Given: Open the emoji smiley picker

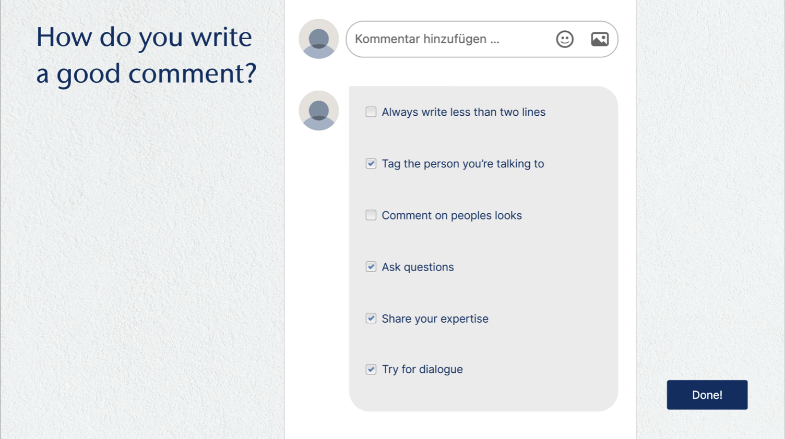Looking at the screenshot, I should (564, 39).
